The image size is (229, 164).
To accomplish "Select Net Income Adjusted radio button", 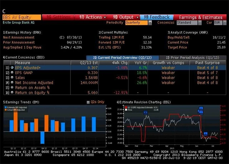I will (x=12, y=82).
